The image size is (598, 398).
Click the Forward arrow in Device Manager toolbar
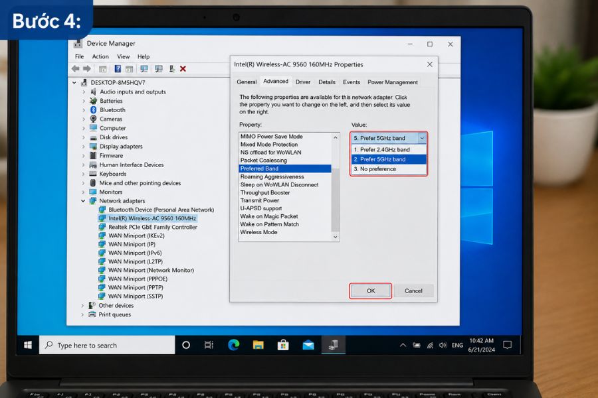click(x=87, y=68)
